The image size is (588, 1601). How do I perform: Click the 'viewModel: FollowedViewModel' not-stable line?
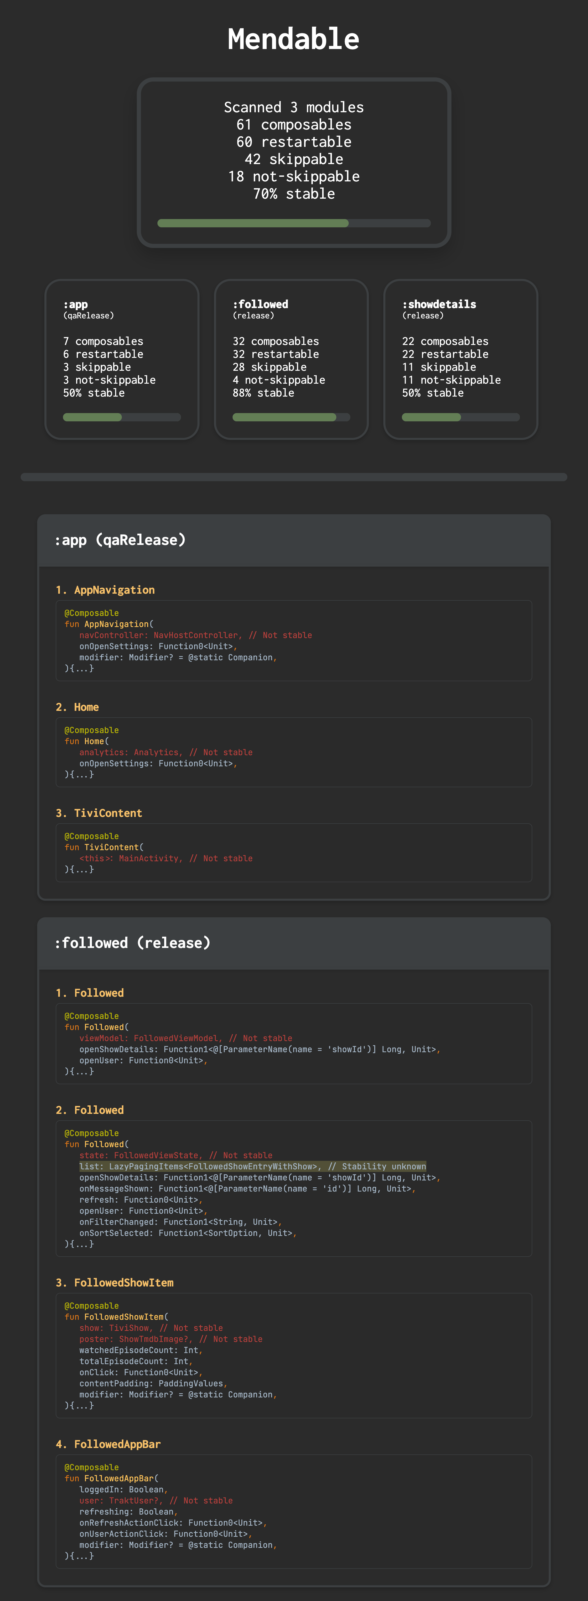tap(186, 1039)
